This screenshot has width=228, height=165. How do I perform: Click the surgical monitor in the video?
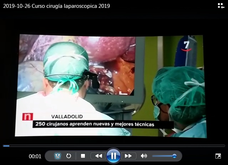pos(107,64)
